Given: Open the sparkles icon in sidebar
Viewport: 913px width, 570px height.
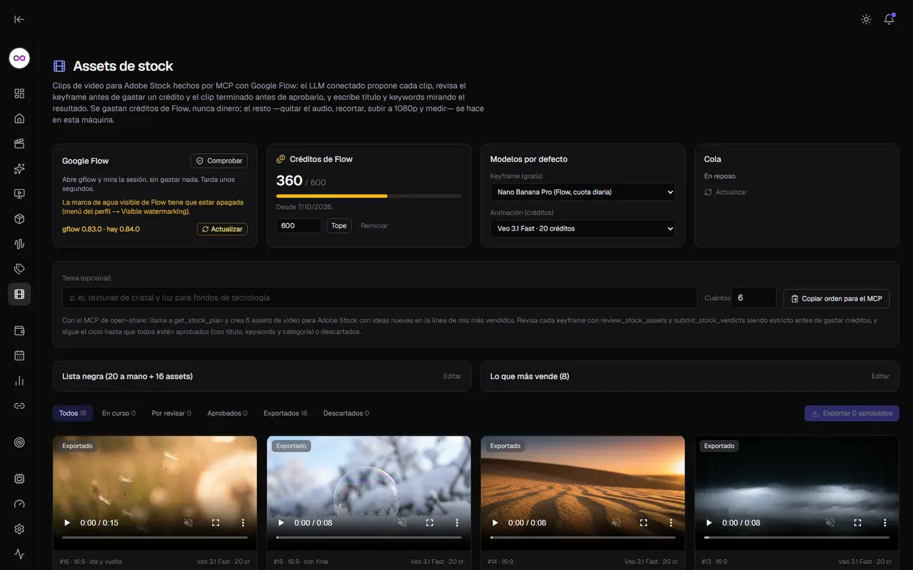Looking at the screenshot, I should coord(20,168).
